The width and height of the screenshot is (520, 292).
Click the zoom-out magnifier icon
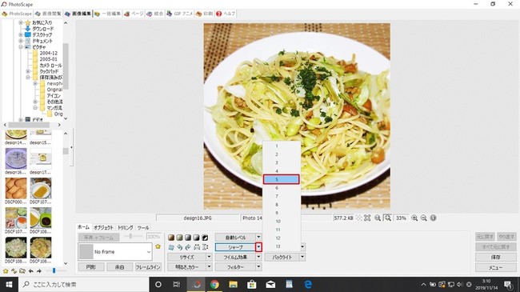(423, 218)
